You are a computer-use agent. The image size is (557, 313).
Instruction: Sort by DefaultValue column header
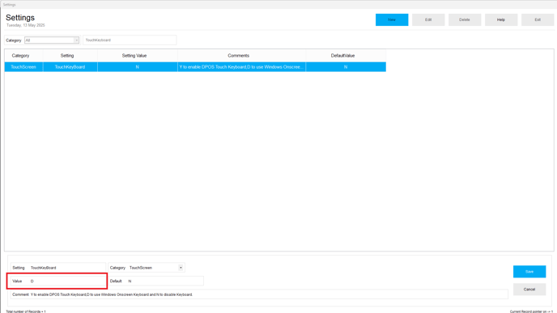point(342,56)
